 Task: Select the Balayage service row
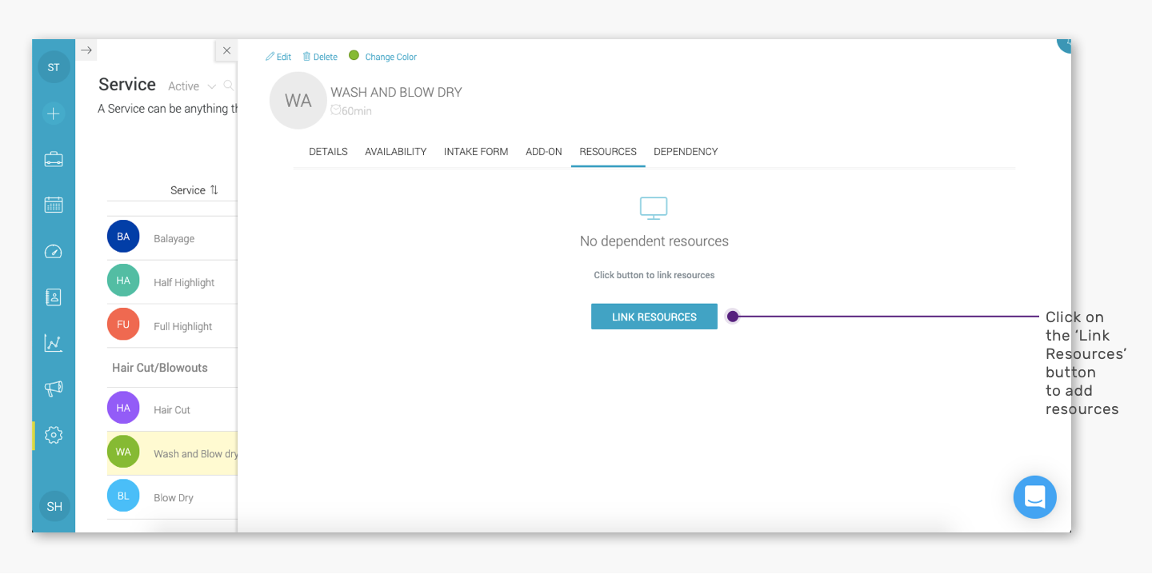tap(172, 238)
